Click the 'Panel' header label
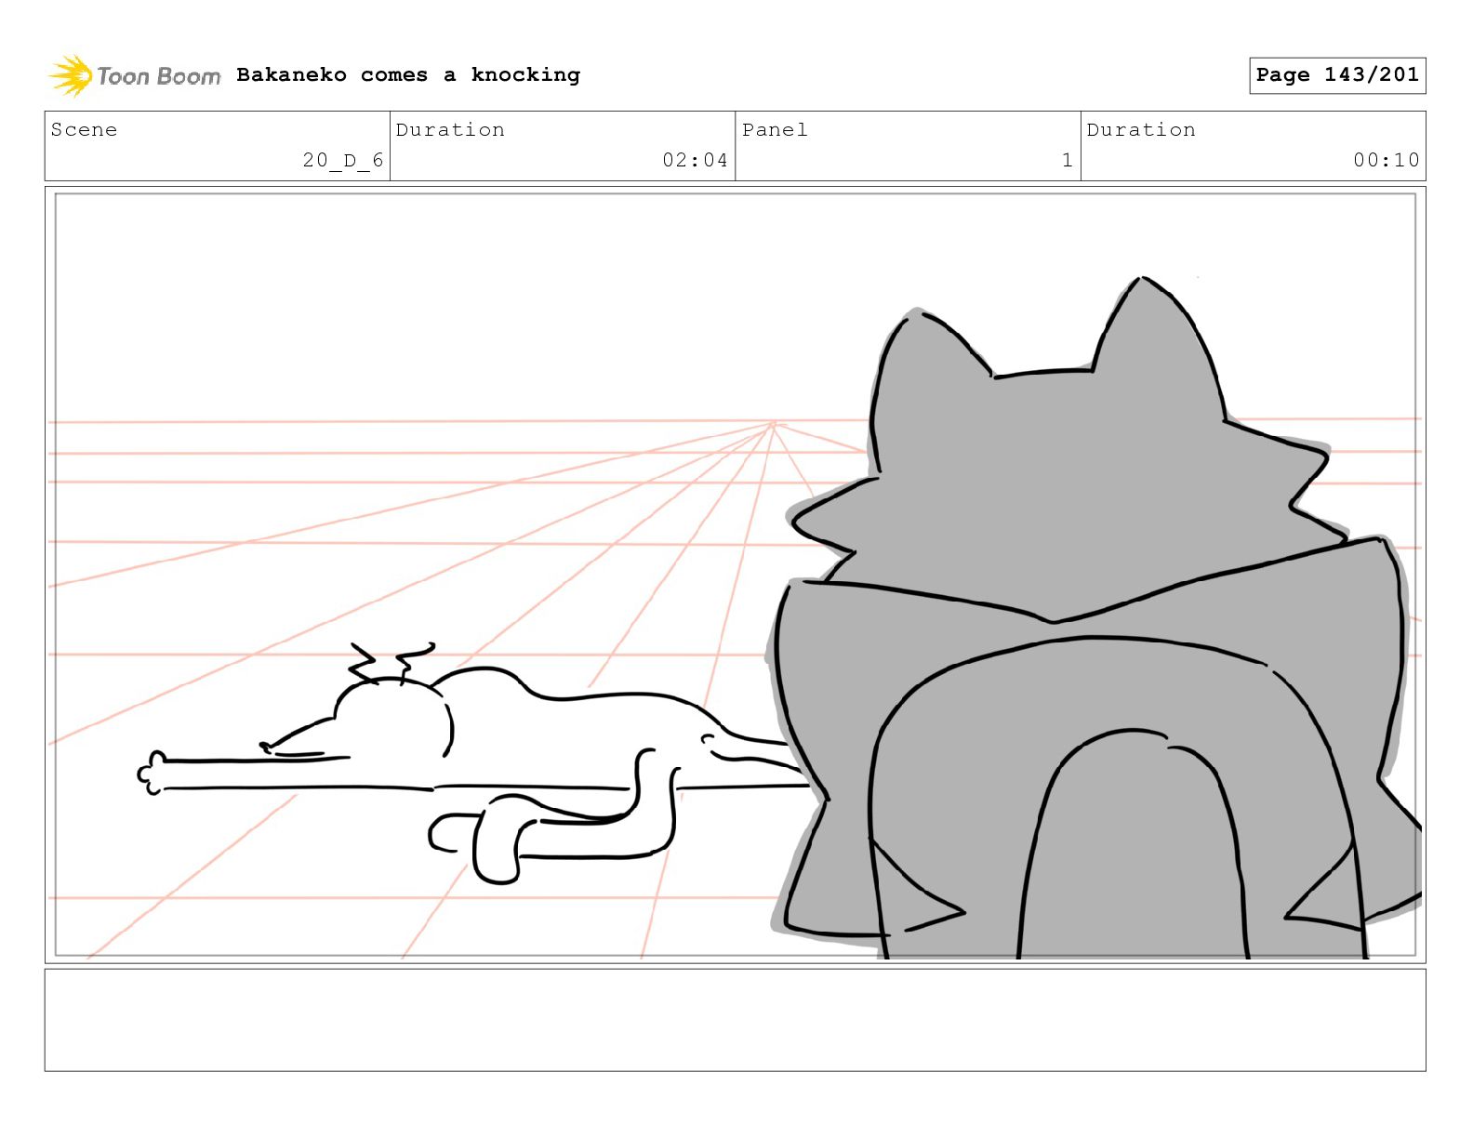Screen dimensions: 1473x1138 775,130
